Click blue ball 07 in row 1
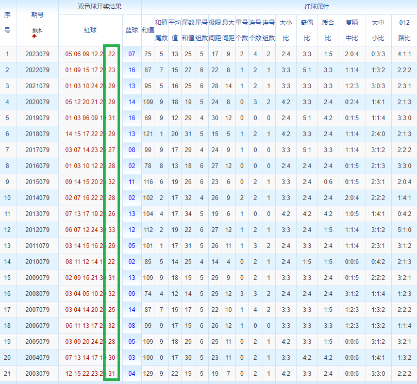 coord(131,54)
